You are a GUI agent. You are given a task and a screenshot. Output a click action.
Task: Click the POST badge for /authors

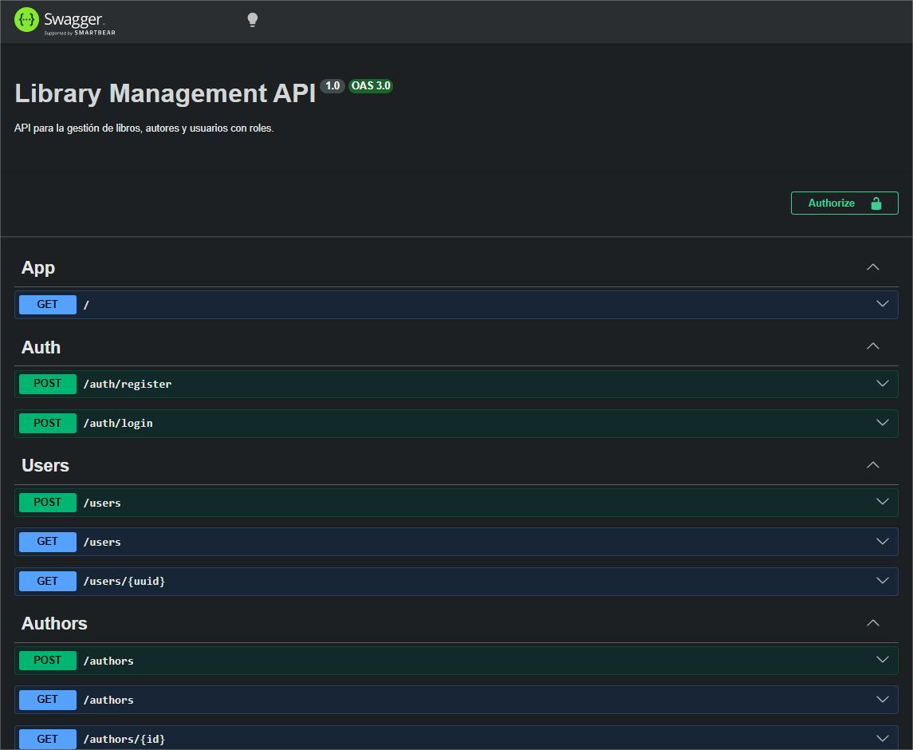tap(48, 661)
